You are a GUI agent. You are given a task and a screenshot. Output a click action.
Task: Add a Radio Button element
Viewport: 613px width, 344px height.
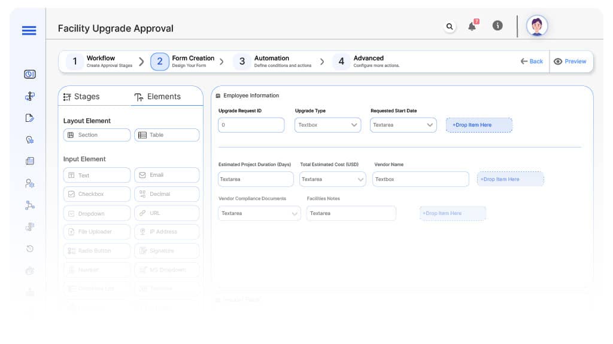96,251
